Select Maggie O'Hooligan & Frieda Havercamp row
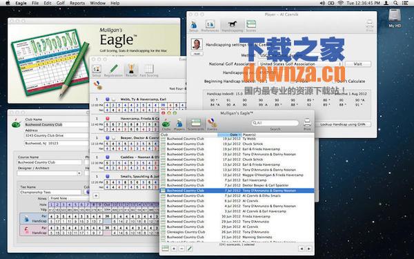414x259 pixels. point(237,175)
